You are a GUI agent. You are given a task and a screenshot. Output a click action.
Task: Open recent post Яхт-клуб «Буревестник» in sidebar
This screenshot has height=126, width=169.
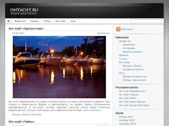(x=132, y=91)
